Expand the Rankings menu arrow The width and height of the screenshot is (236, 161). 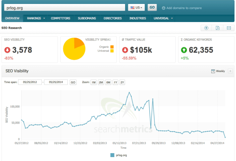click(x=44, y=19)
